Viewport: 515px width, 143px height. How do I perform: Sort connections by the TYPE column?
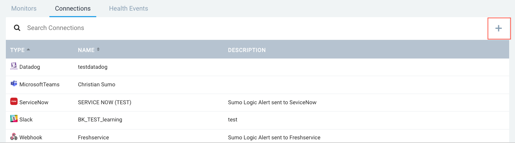point(20,50)
